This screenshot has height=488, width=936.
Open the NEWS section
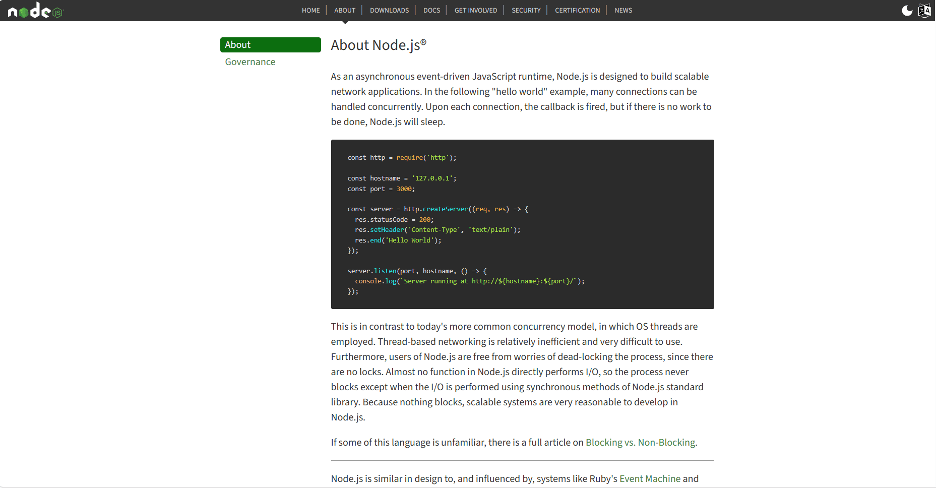click(x=623, y=10)
